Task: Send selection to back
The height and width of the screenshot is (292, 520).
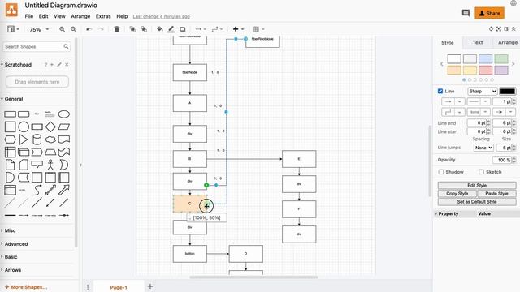Action: (x=144, y=29)
